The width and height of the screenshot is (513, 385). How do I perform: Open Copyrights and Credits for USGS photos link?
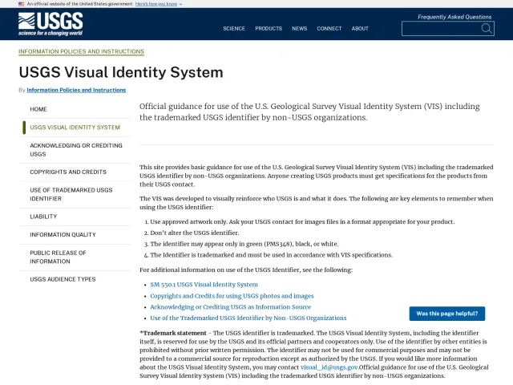point(232,296)
